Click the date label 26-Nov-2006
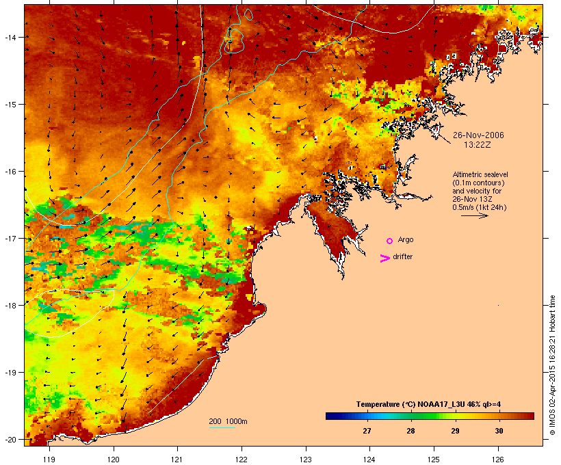Image resolution: width=561 pixels, height=465 pixels. pos(478,135)
